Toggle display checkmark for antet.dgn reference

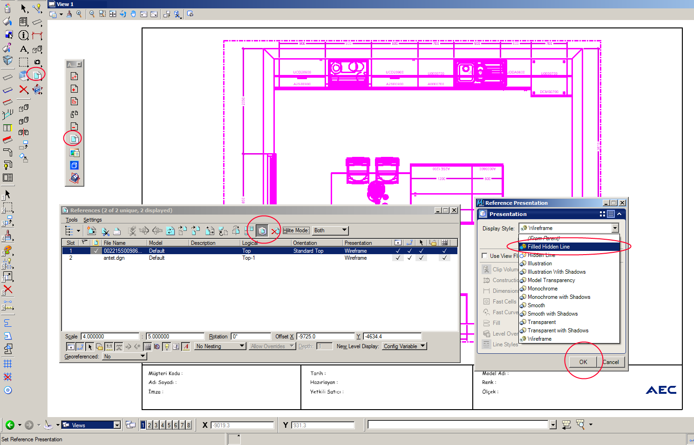pos(398,258)
